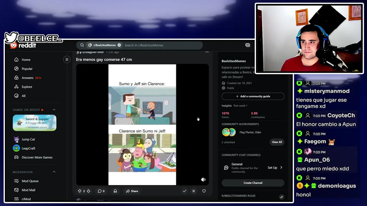Open the post's comments
Screen dimensions: 367x206
pos(101,191)
